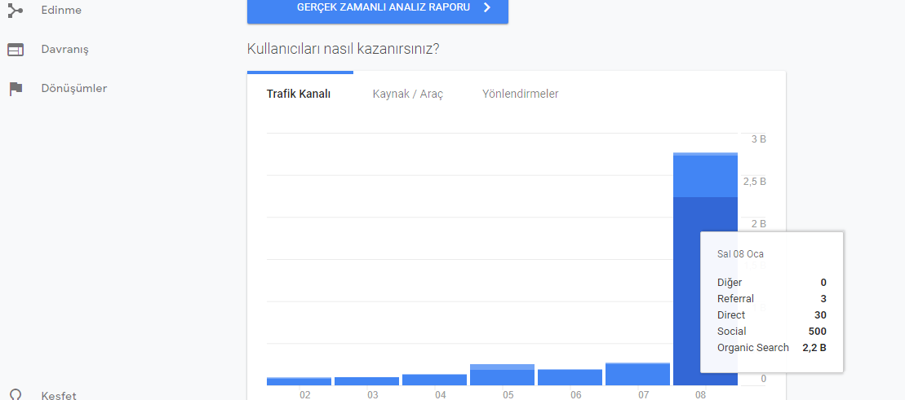
Task: Click the arrow on the real-time report button
Action: tap(486, 7)
